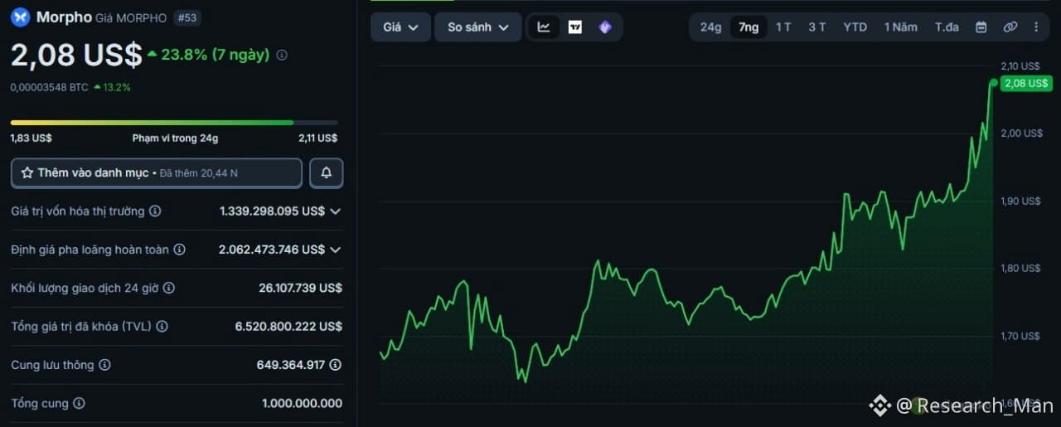Open info icon next to 7-day change
This screenshot has width=1061, height=427.
pyautogui.click(x=282, y=55)
